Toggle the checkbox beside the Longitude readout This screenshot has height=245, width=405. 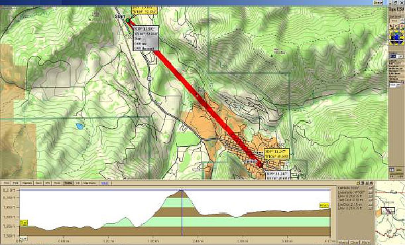pos(371,192)
